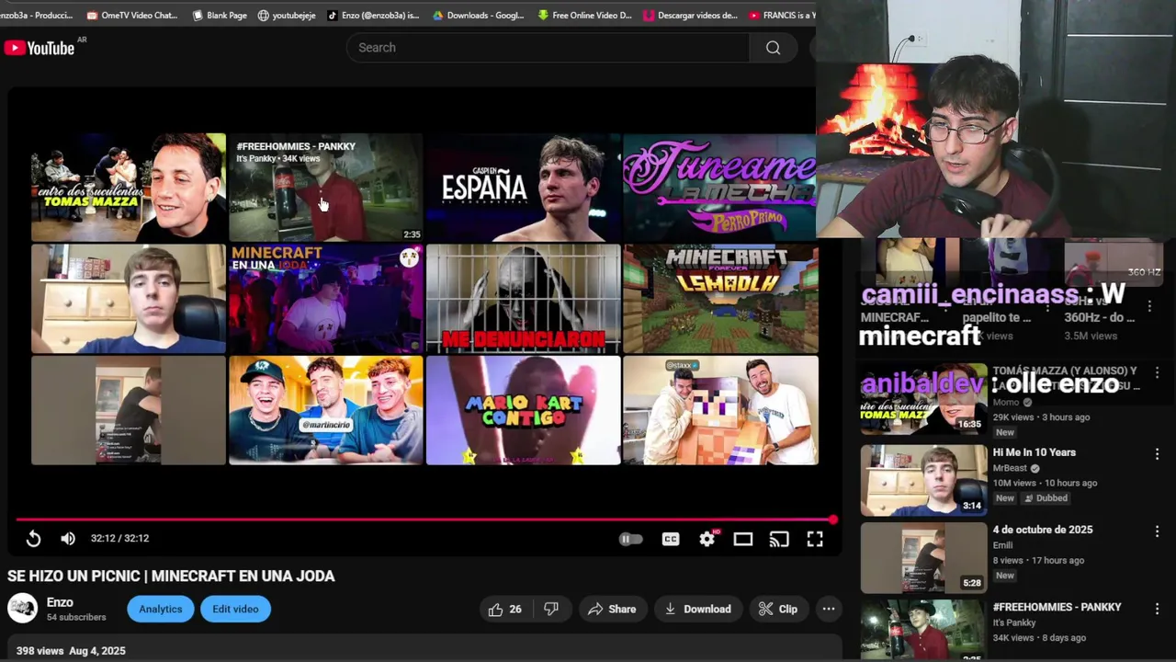Switch to theater mode
The height and width of the screenshot is (662, 1176).
point(742,539)
